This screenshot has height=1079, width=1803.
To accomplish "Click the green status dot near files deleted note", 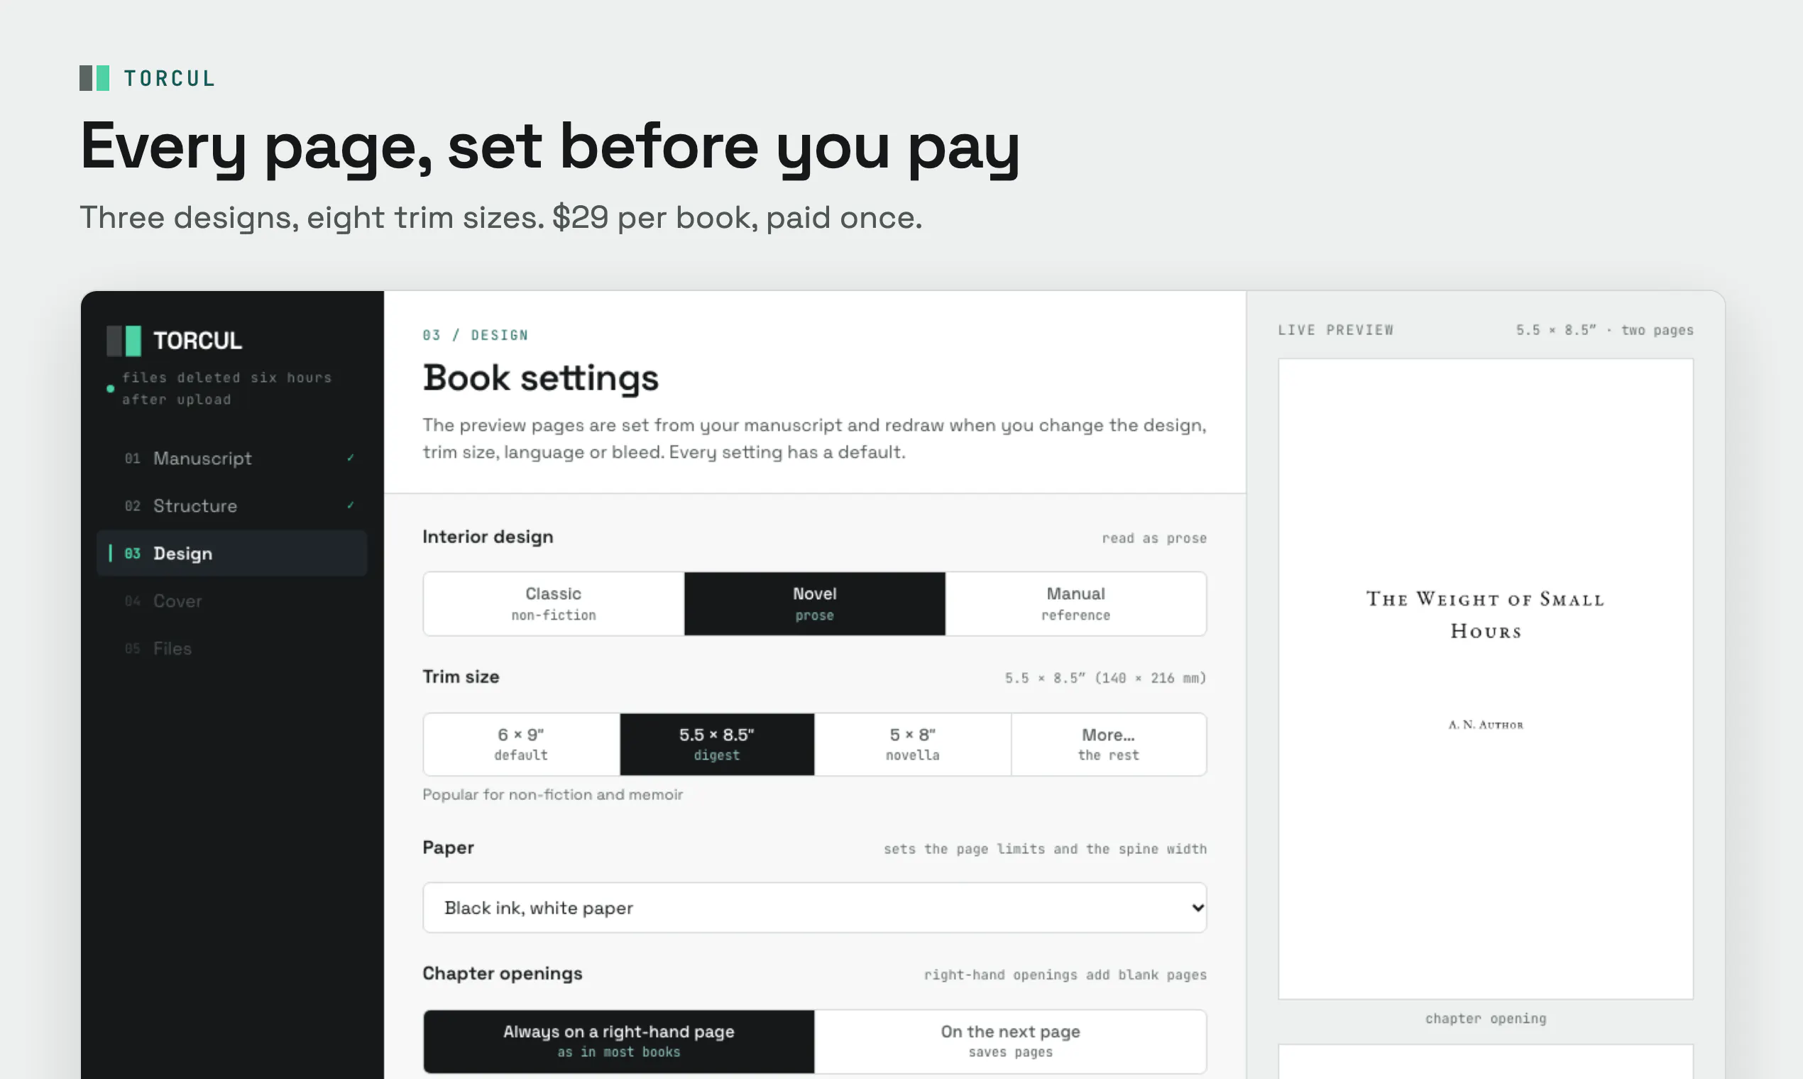I will [x=111, y=388].
